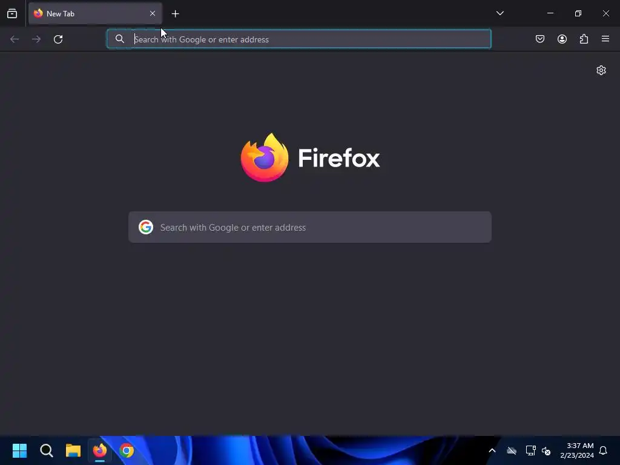This screenshot has width=620, height=465.
Task: Click Google logo in page search box
Action: [146, 227]
